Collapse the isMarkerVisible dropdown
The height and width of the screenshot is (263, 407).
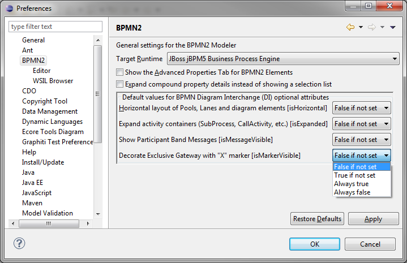(x=362, y=156)
